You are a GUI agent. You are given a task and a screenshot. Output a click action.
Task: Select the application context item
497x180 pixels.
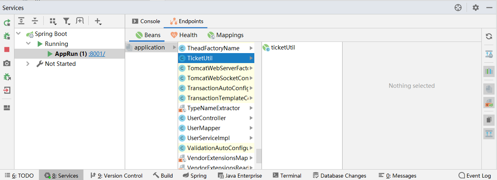coord(151,47)
